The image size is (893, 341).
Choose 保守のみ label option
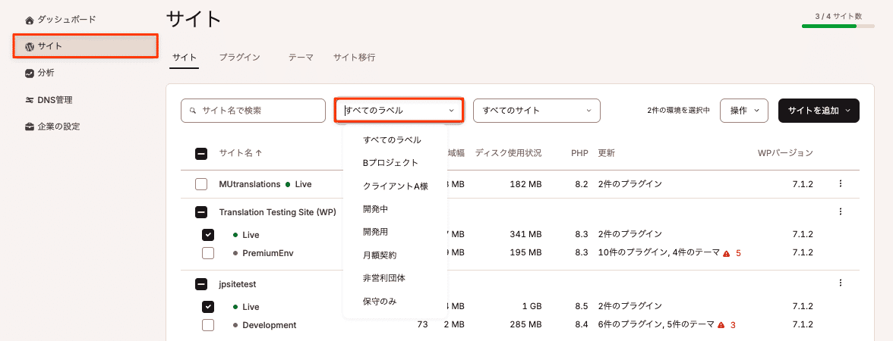(380, 302)
